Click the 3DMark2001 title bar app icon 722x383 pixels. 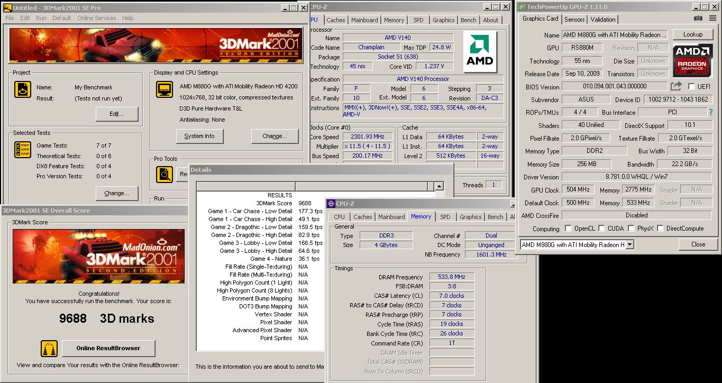7,7
